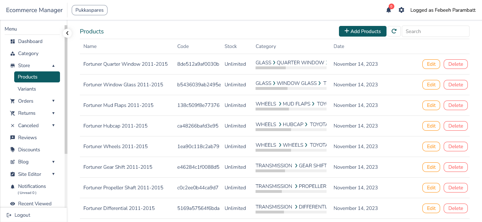Click the Category icon in sidebar

(x=13, y=54)
